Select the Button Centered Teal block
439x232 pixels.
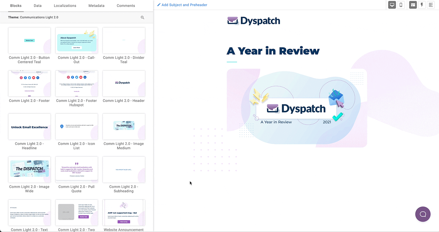[29, 41]
